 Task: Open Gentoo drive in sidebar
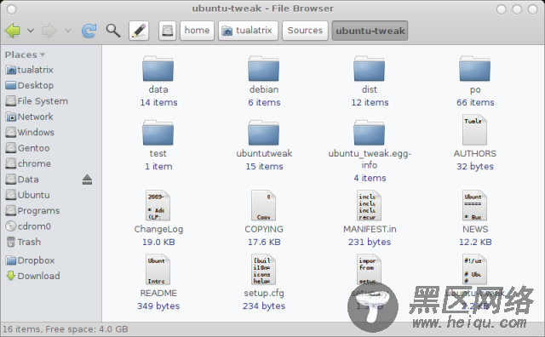(27, 148)
